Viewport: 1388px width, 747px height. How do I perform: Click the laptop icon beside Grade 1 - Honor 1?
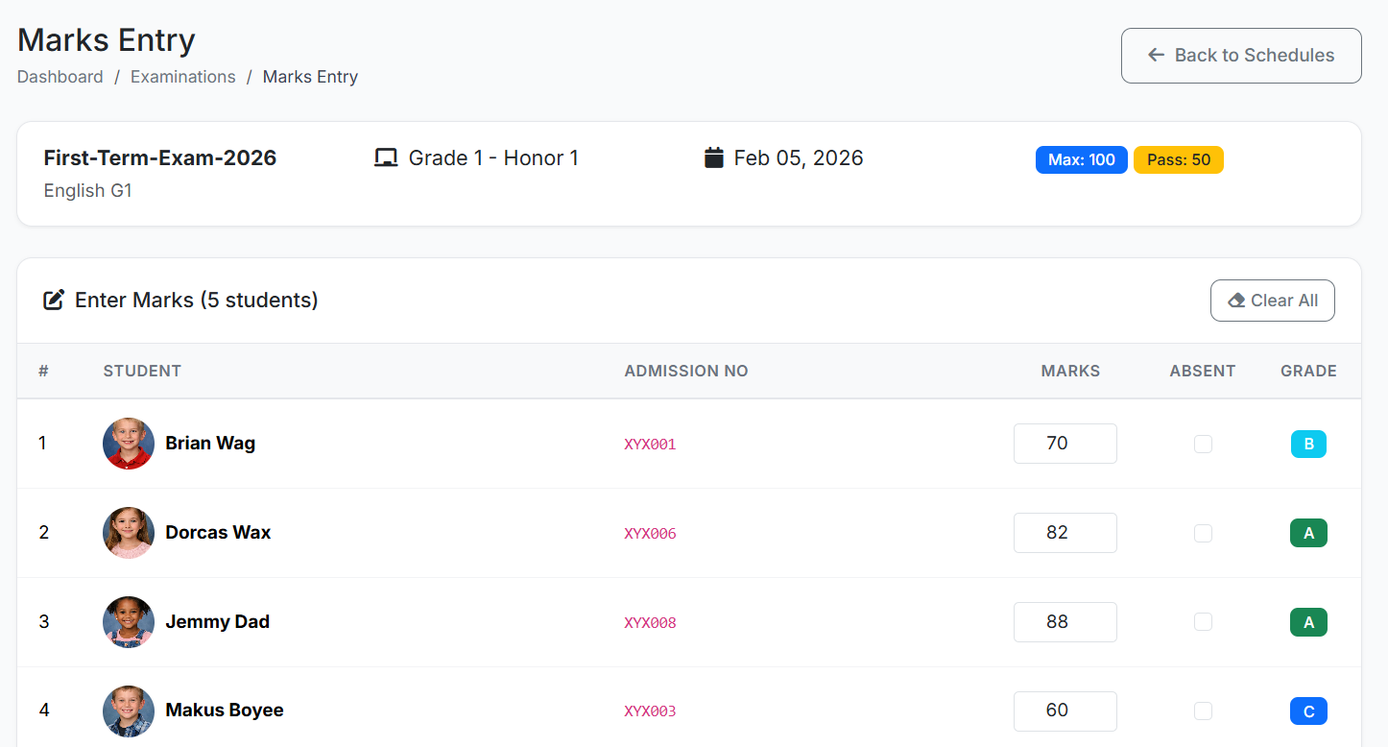386,158
